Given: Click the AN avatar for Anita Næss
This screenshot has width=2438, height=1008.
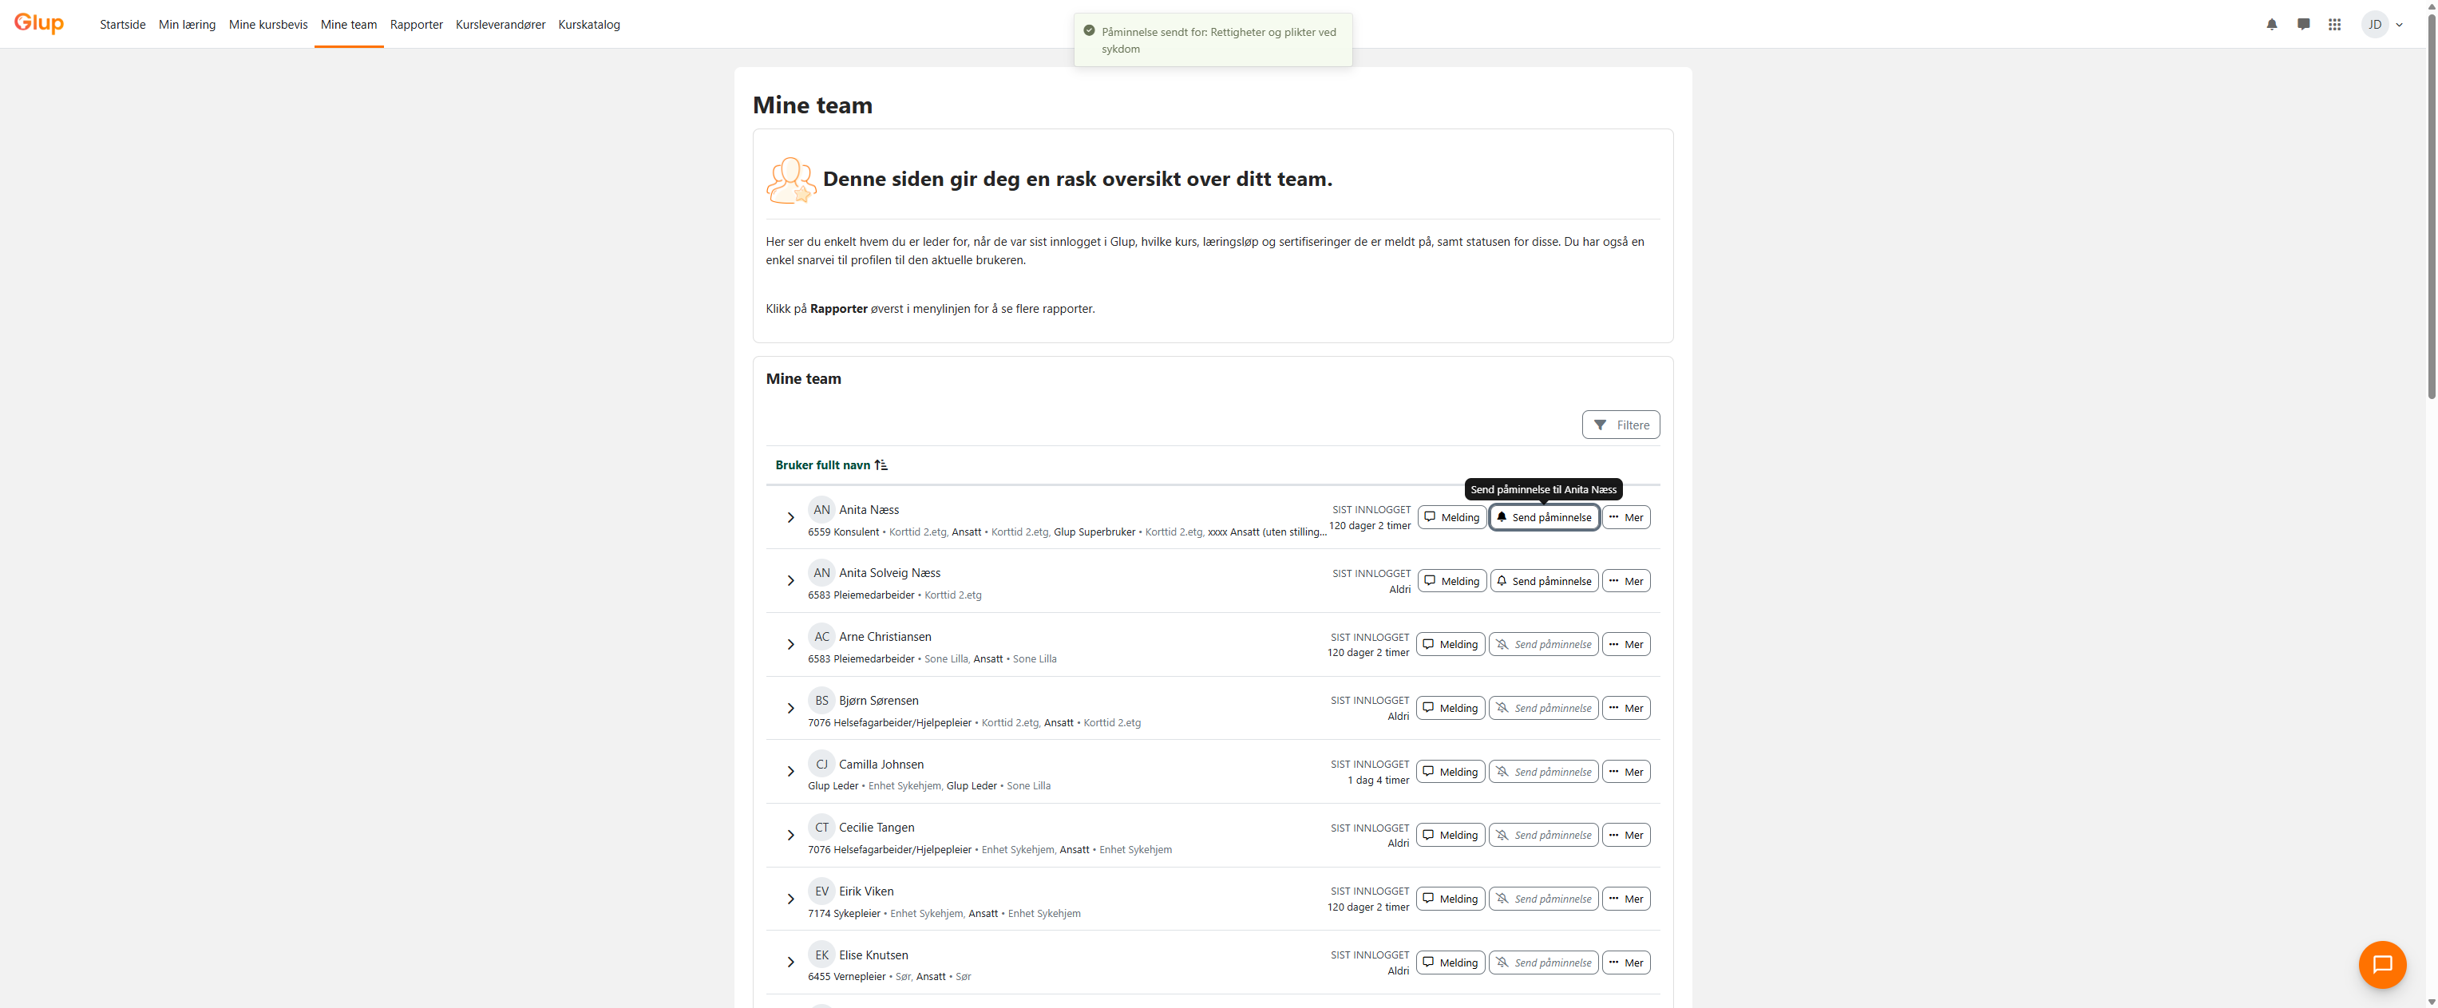Looking at the screenshot, I should [x=821, y=509].
